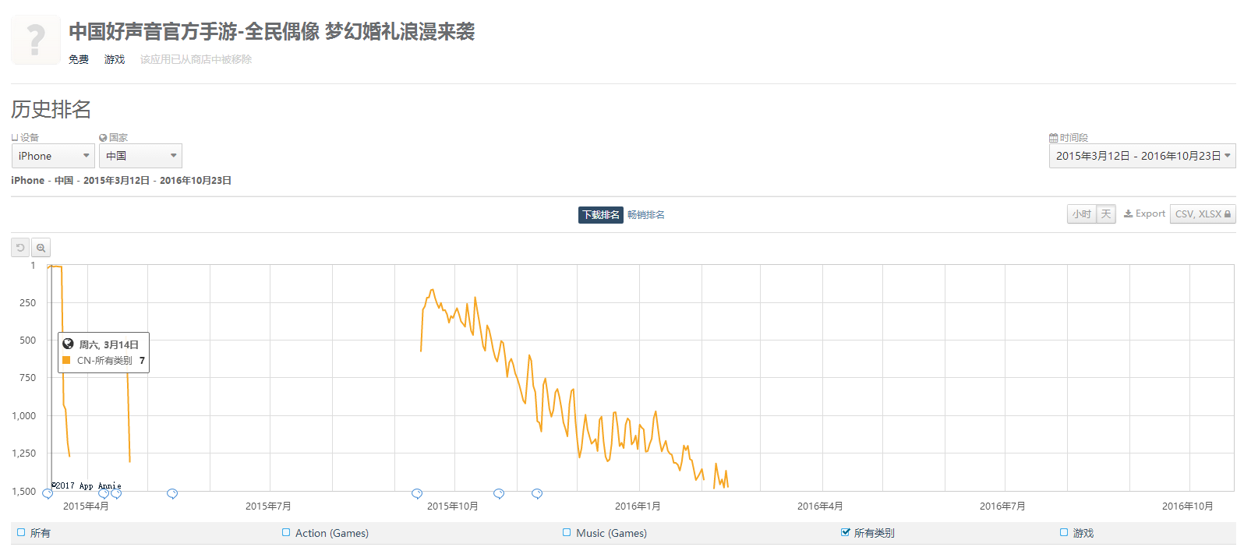Select the 天 granularity button

click(1106, 214)
